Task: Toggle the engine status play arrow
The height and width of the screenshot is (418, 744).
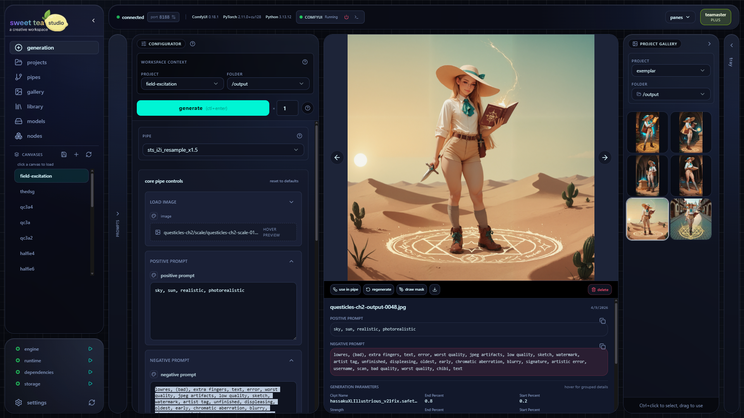Action: pos(90,349)
